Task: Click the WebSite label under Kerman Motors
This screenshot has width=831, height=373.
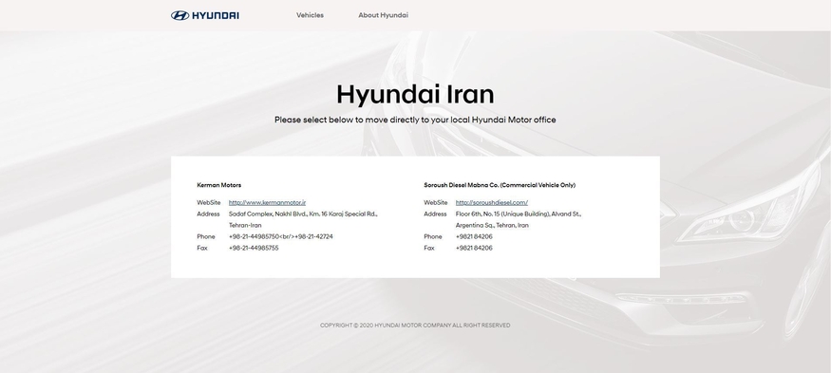Action: [x=208, y=202]
